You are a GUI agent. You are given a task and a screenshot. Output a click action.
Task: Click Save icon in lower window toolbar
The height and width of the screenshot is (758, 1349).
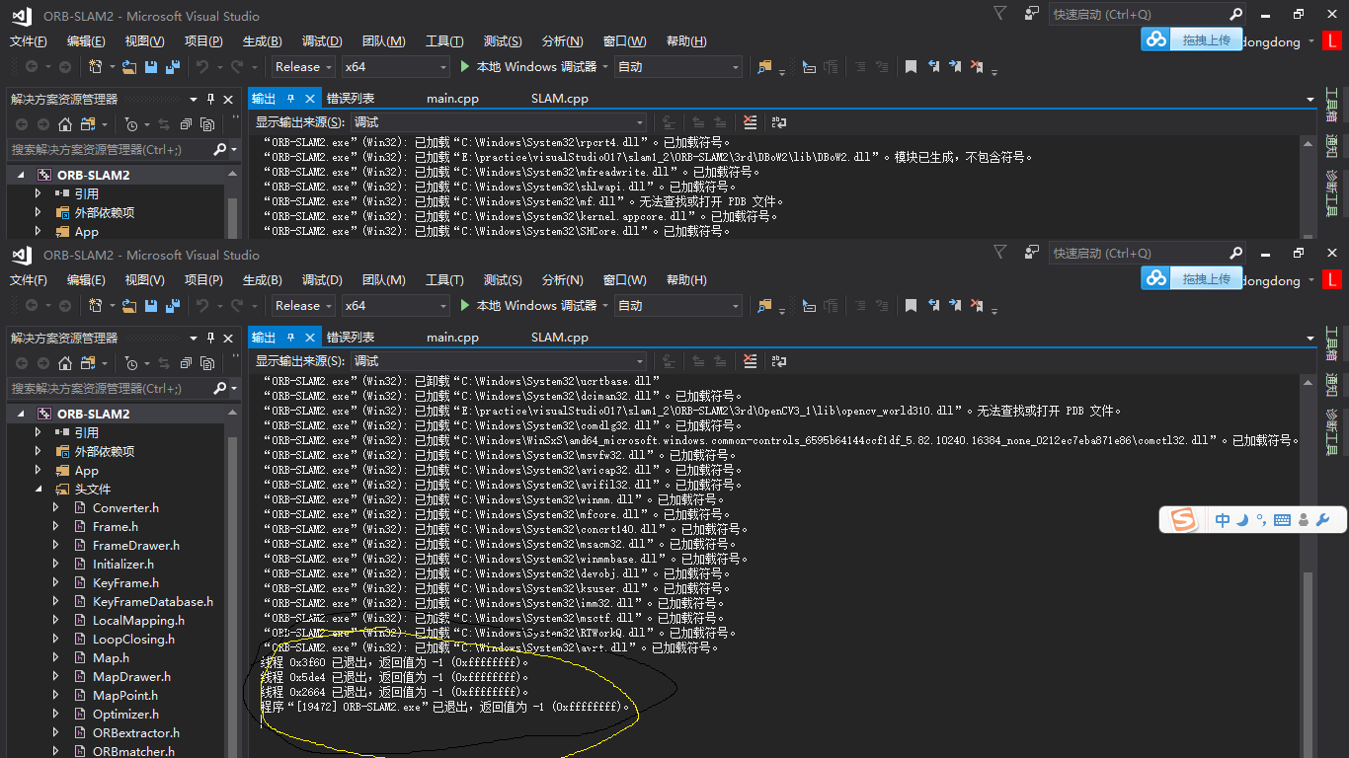tap(151, 306)
